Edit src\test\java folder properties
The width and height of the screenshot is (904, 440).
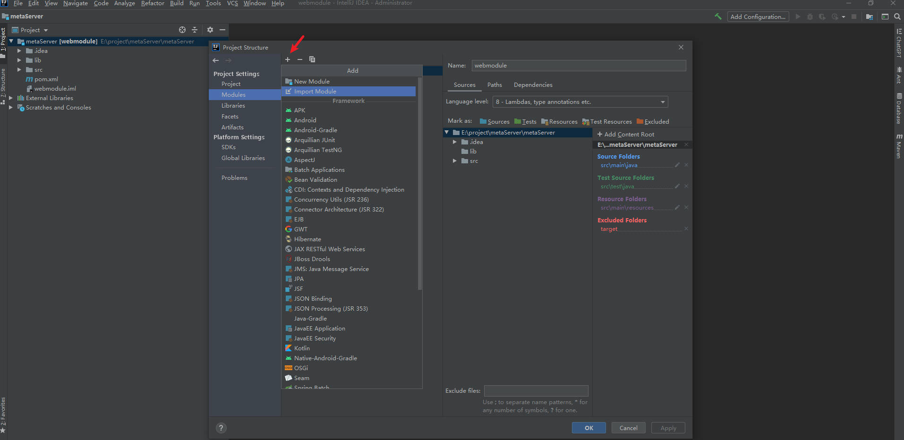click(677, 186)
